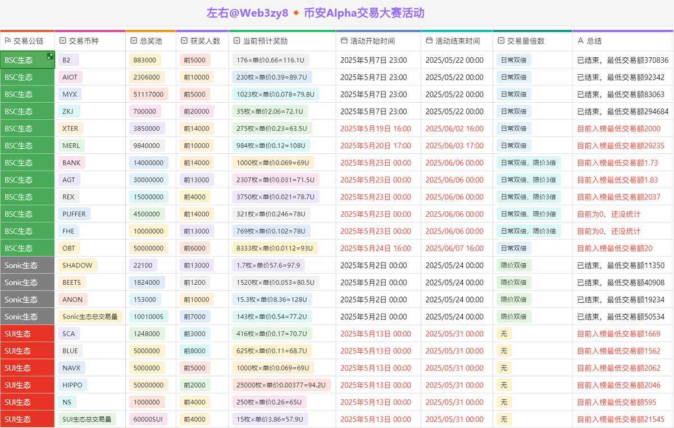674x428 pixels.
Task: Select the HIPPO token tag
Action: [x=72, y=385]
